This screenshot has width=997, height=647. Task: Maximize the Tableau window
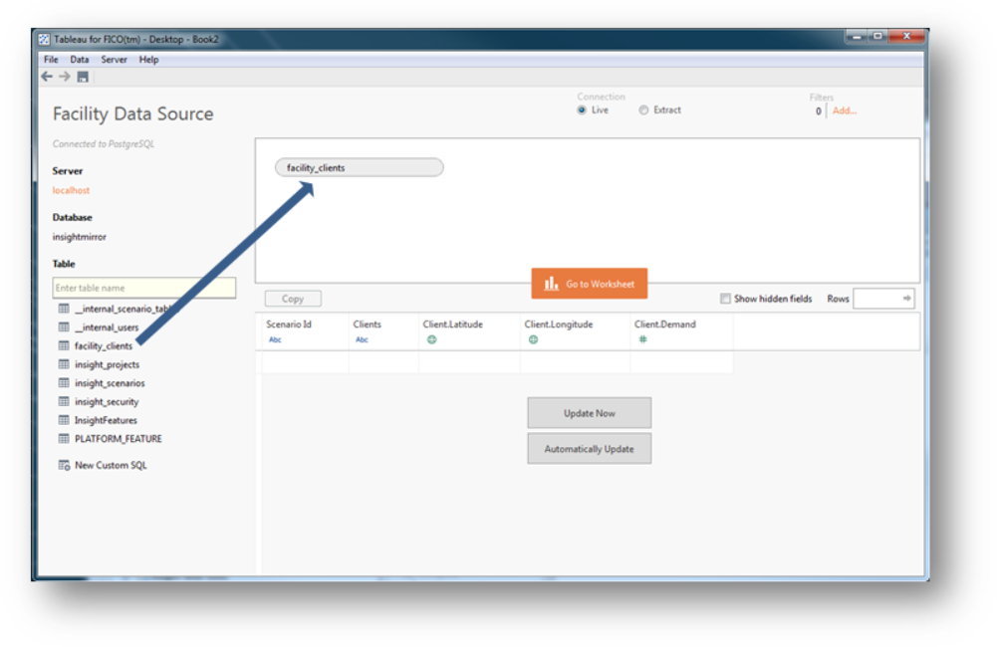(877, 37)
